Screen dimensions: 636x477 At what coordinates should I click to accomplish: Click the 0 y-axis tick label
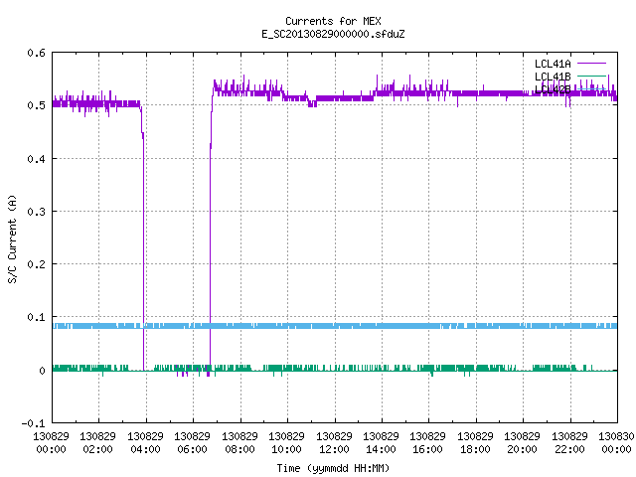(x=42, y=370)
